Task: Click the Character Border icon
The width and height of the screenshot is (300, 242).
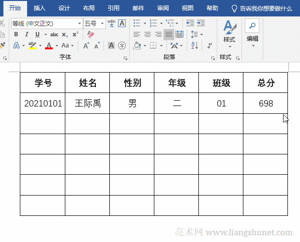Action: (x=122, y=23)
